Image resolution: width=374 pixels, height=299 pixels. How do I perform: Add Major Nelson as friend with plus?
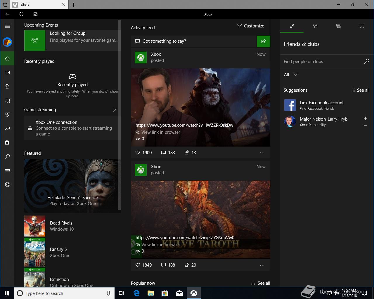pos(365,118)
